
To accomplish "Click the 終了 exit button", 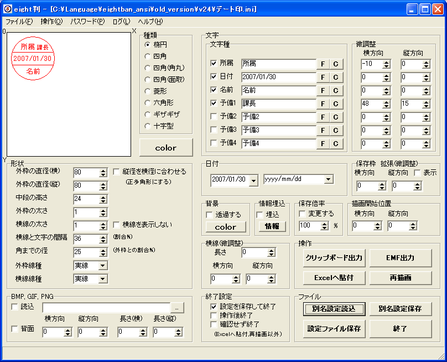I will click(x=401, y=329).
